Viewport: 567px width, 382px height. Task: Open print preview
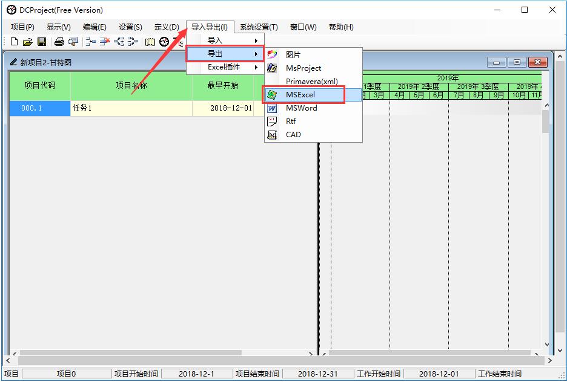[x=73, y=41]
